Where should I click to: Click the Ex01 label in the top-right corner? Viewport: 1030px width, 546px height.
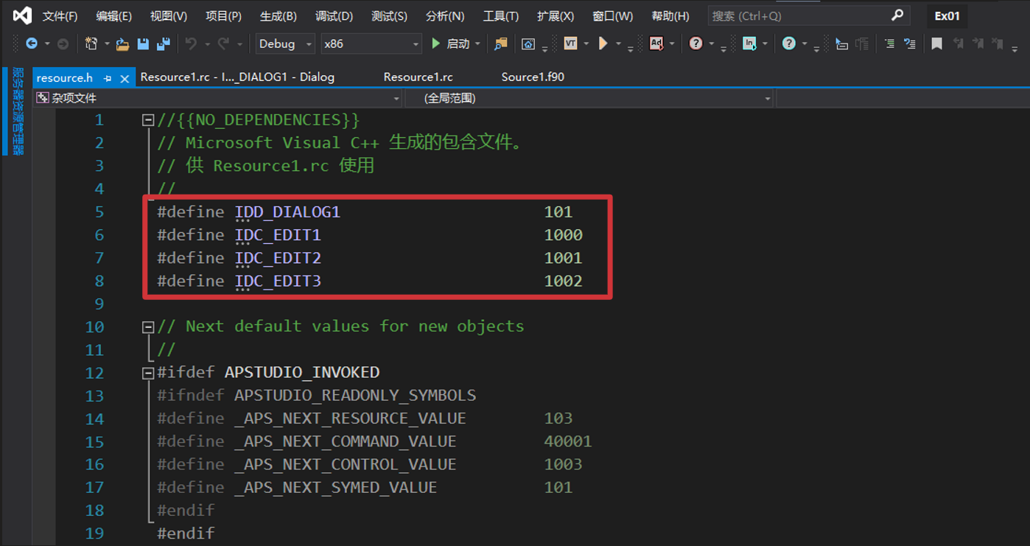tap(947, 15)
